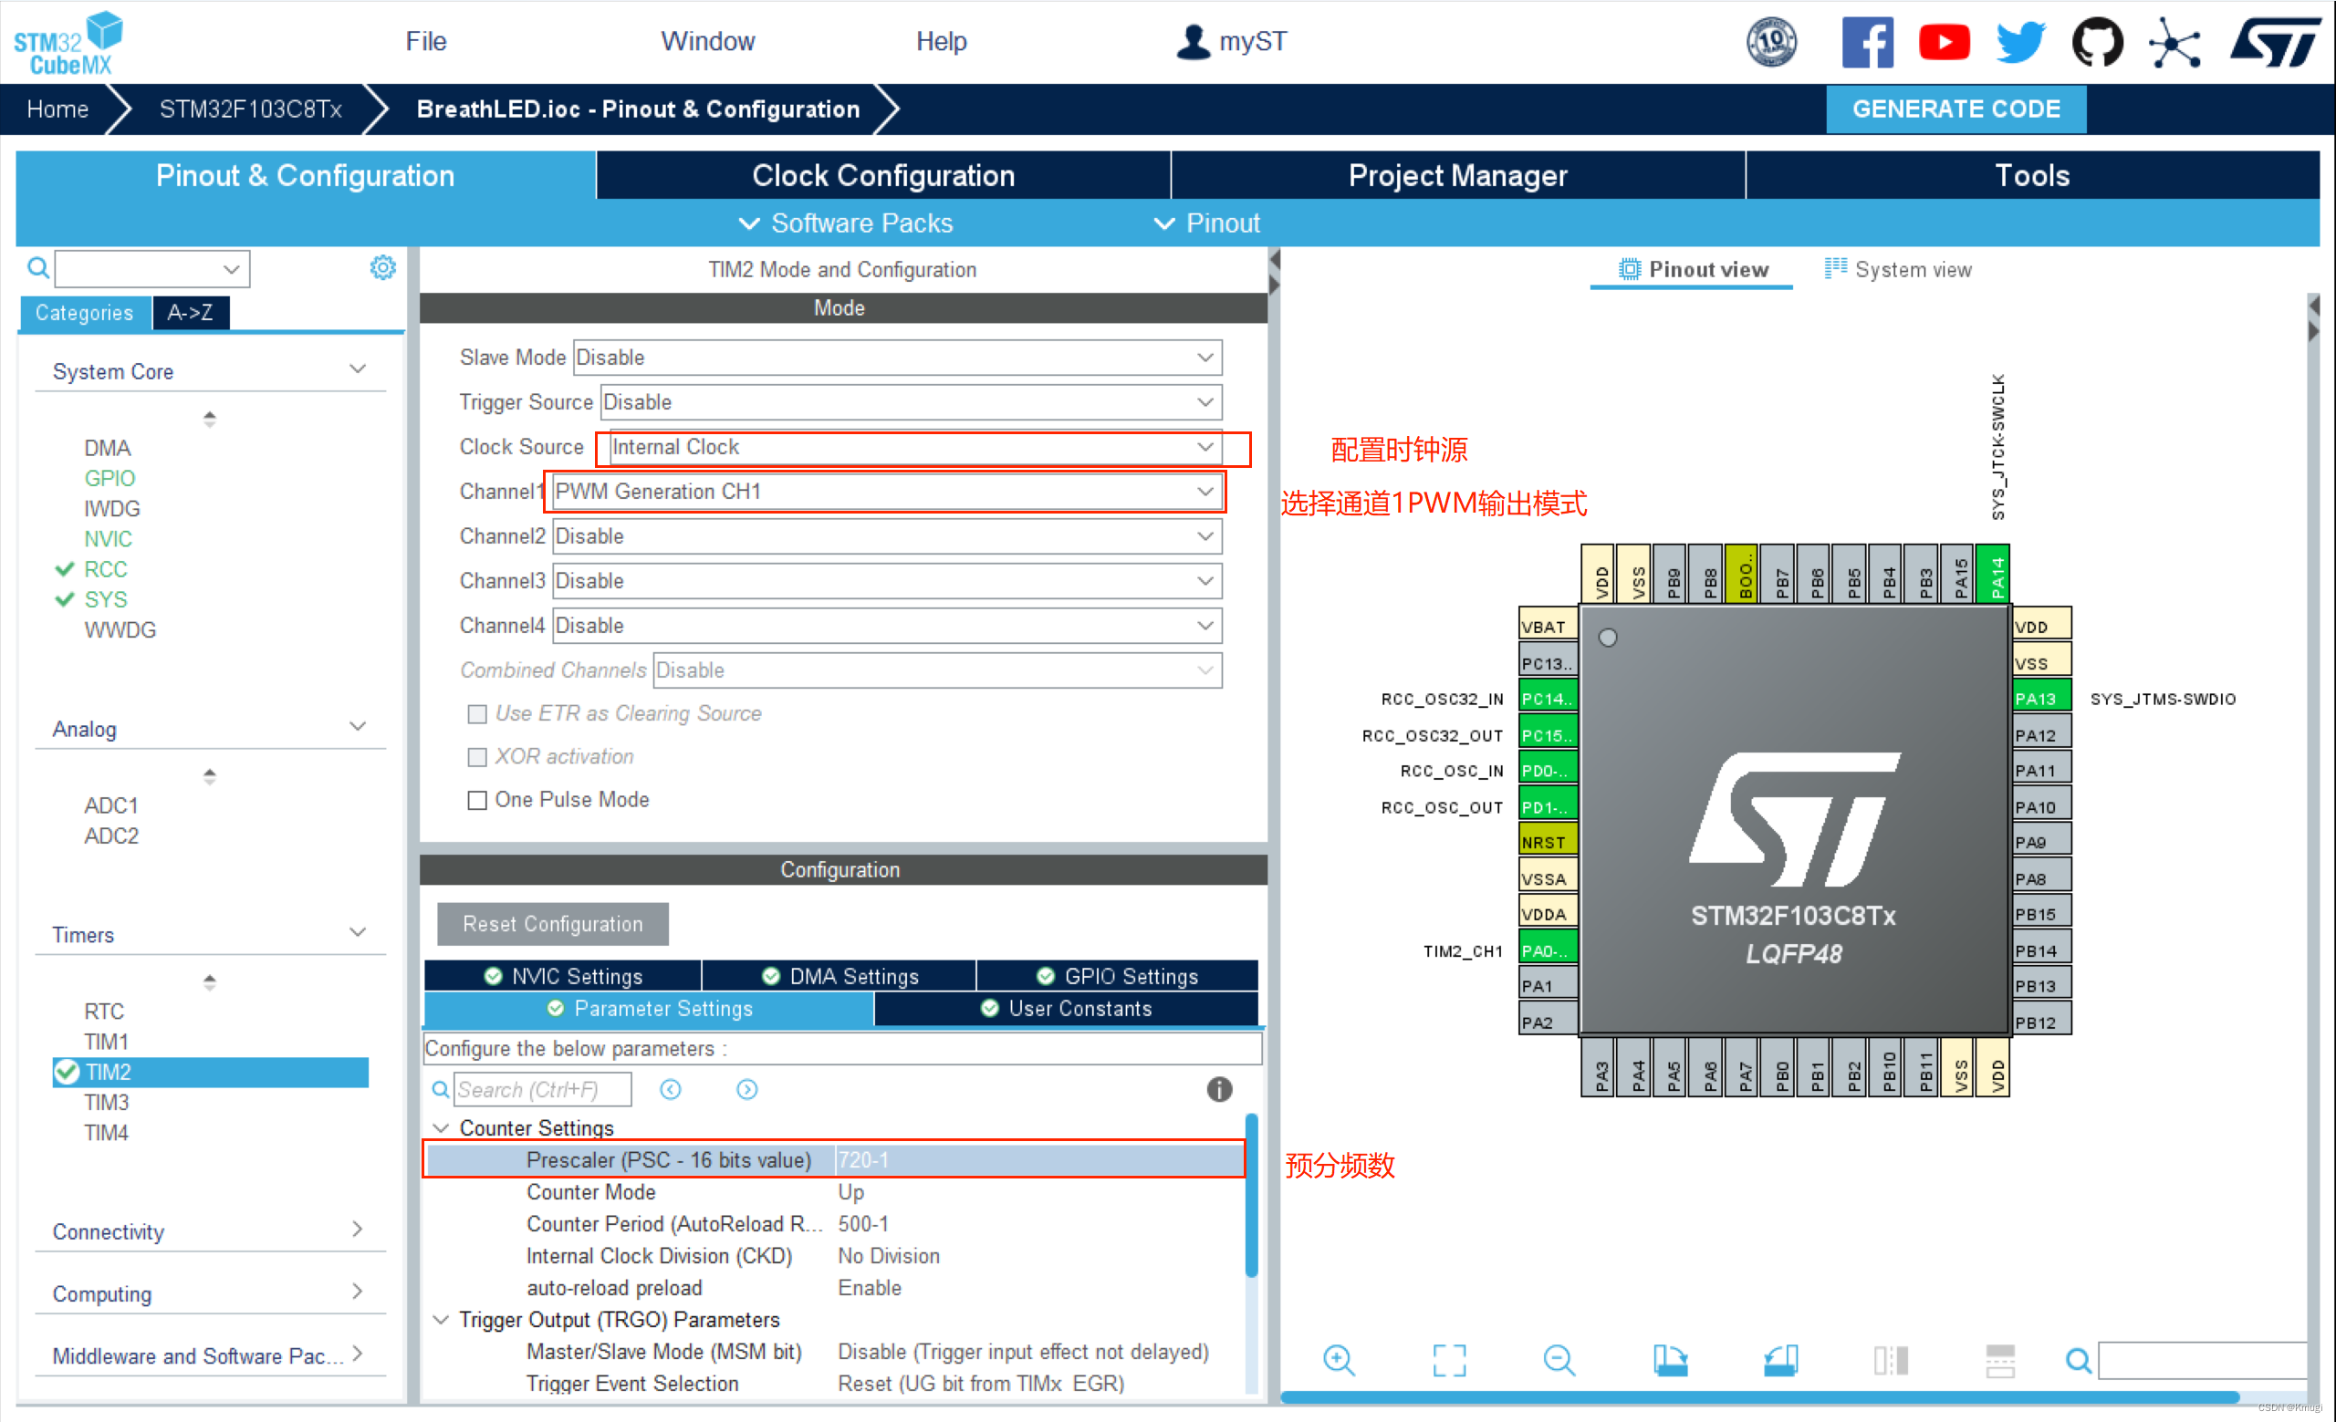Click the STM32F103C8Tx breadcrumb

[x=250, y=109]
